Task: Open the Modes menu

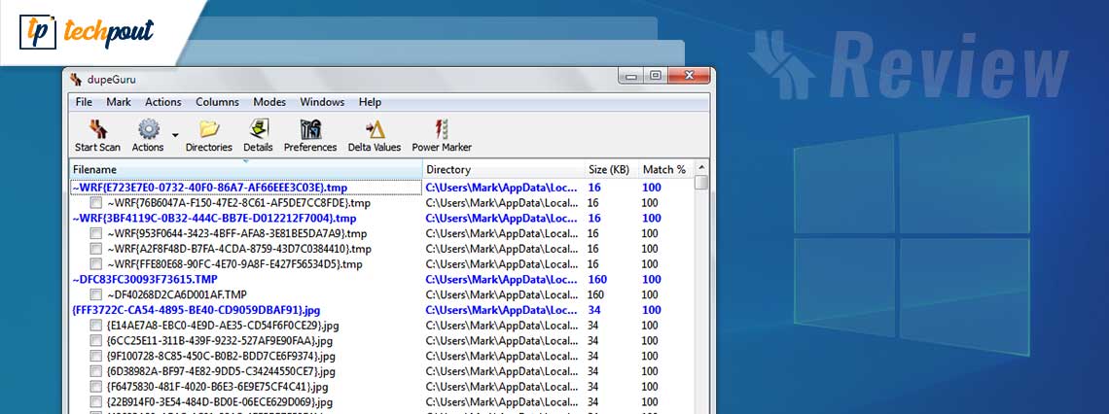Action: point(269,102)
